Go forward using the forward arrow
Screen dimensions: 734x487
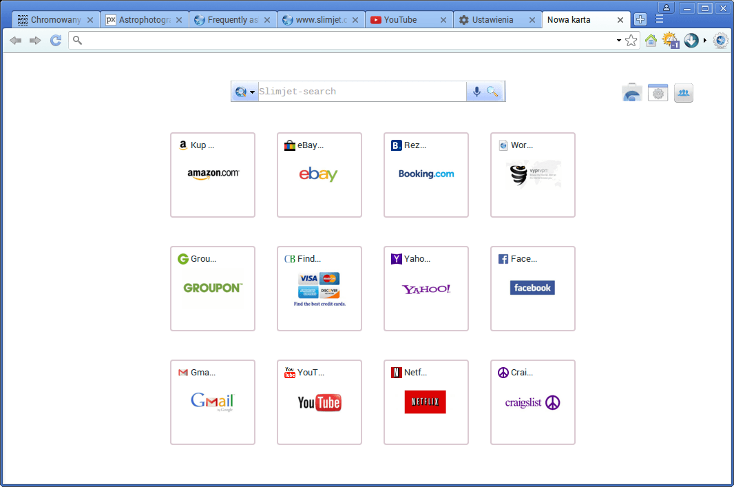click(35, 41)
